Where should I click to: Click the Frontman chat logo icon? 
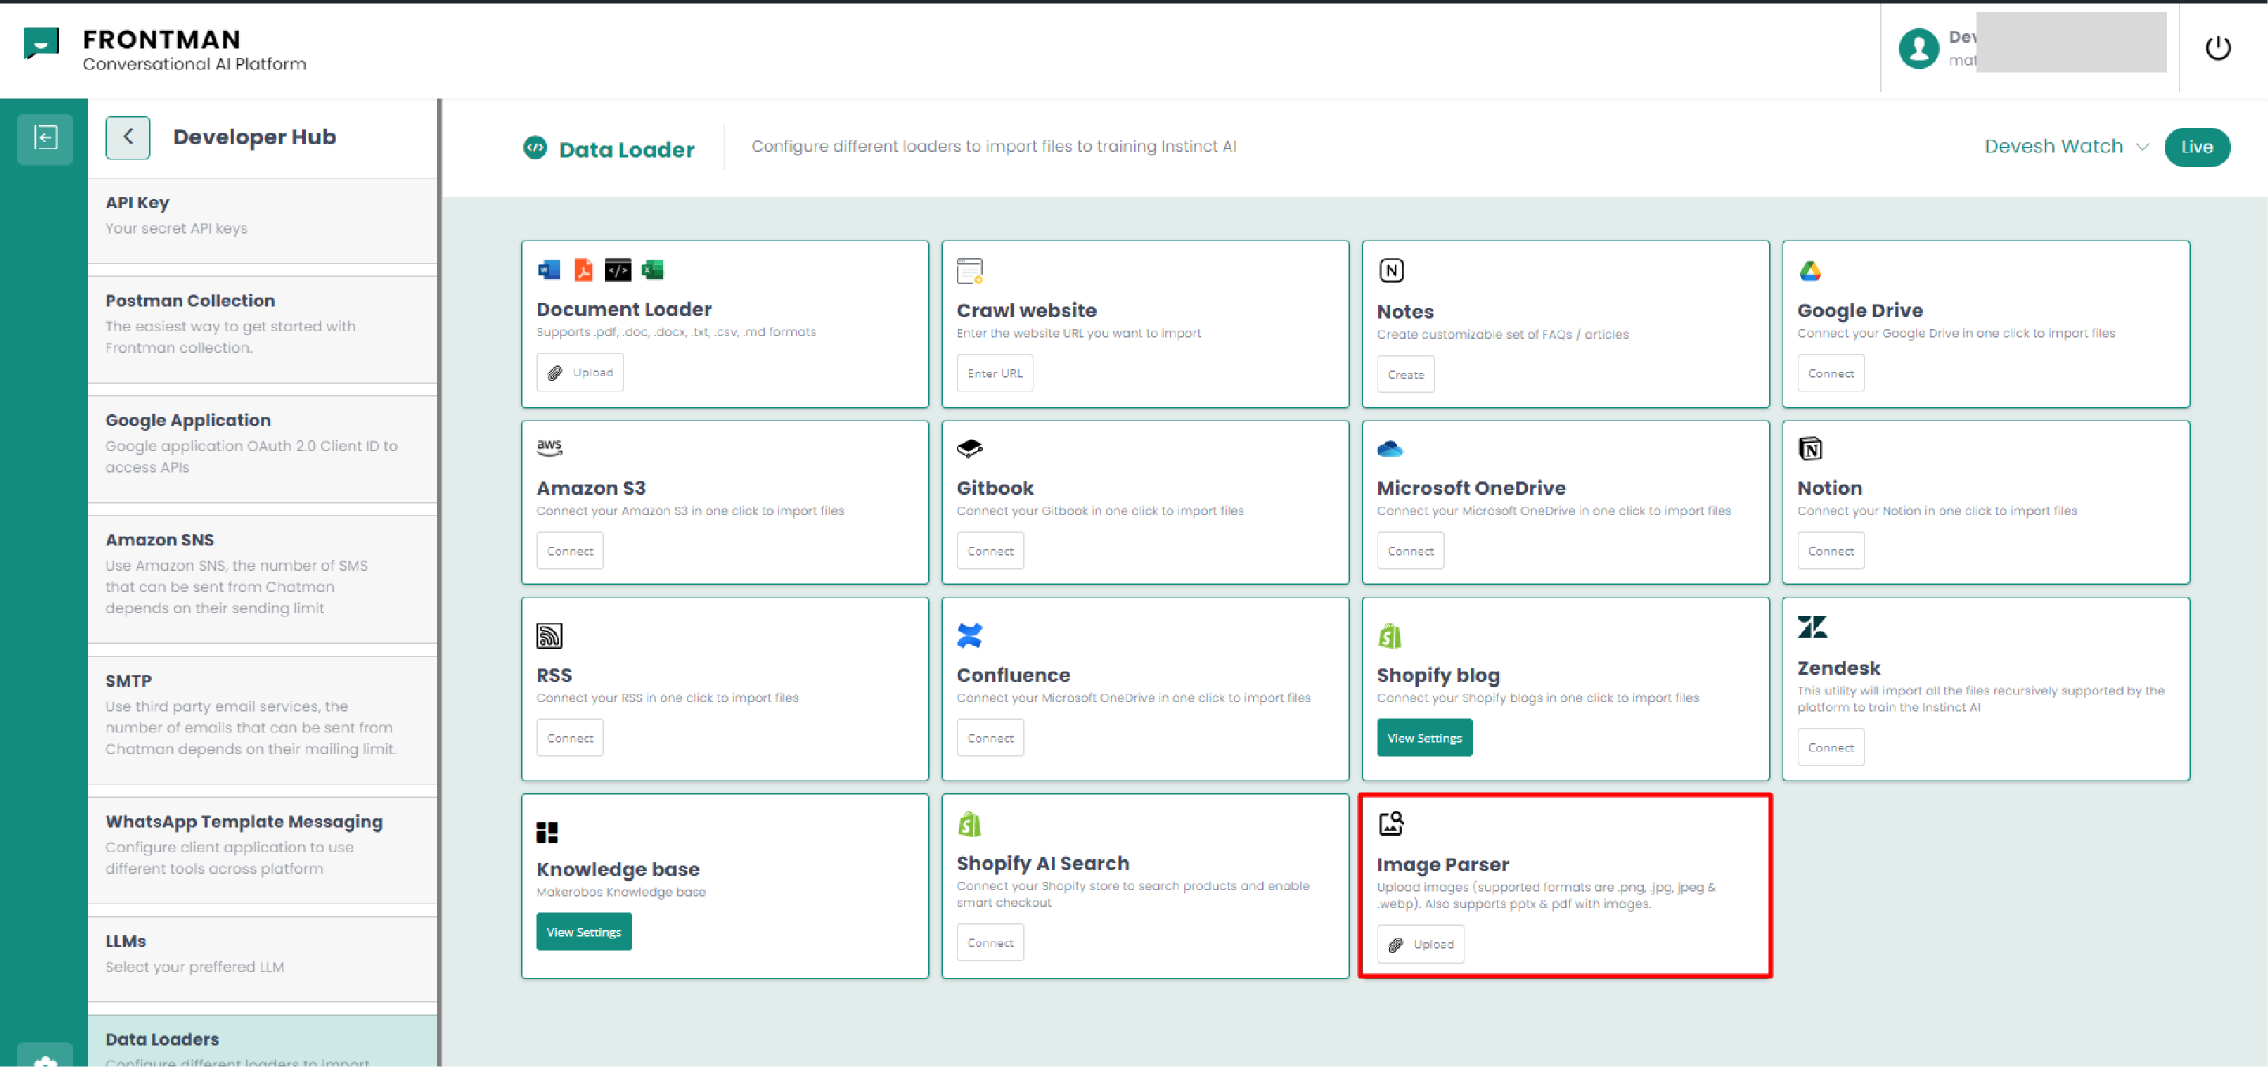tap(40, 43)
